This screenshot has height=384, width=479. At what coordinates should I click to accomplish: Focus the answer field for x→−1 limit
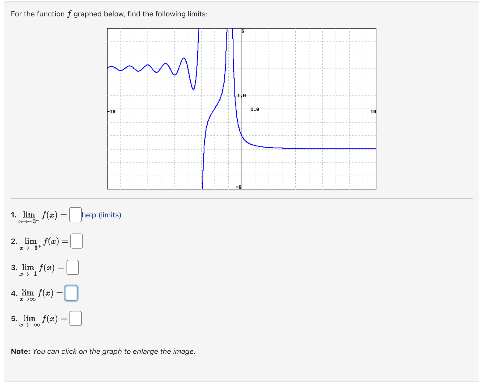pyautogui.click(x=73, y=267)
